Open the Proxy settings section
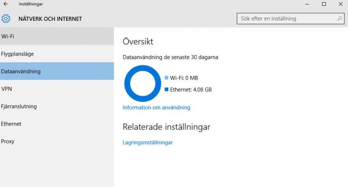Image resolution: width=348 pixels, height=187 pixels. (57, 141)
